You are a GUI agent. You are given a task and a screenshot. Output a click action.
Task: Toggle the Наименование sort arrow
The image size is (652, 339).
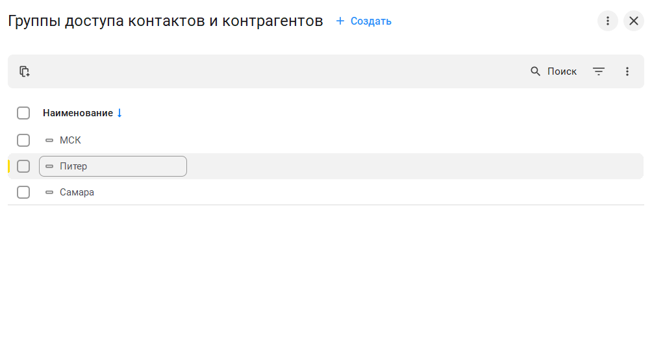[x=119, y=113]
